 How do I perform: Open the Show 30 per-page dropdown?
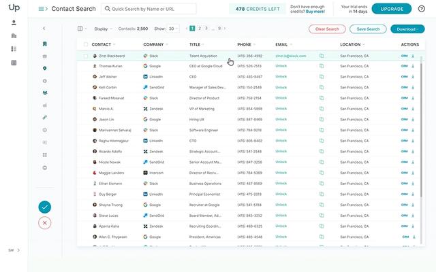[173, 29]
